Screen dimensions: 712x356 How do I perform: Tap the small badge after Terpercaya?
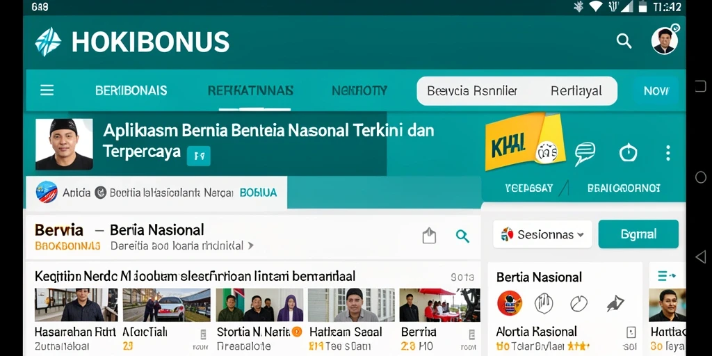click(x=198, y=156)
